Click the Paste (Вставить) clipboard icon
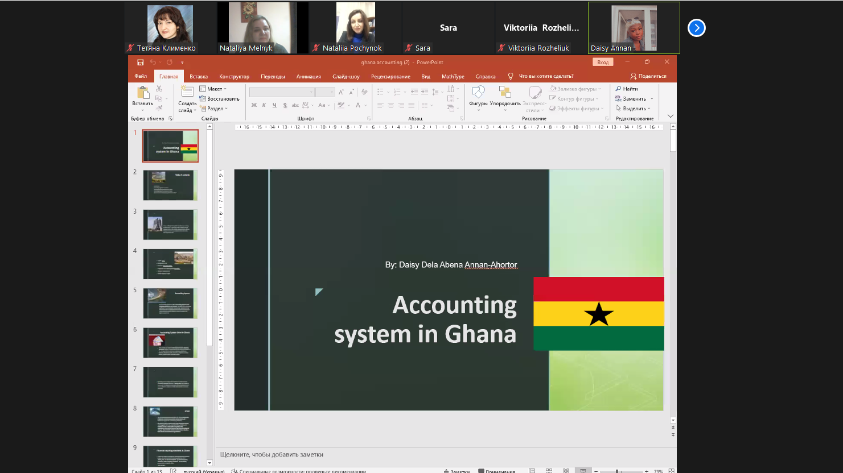This screenshot has width=843, height=473. [x=143, y=93]
